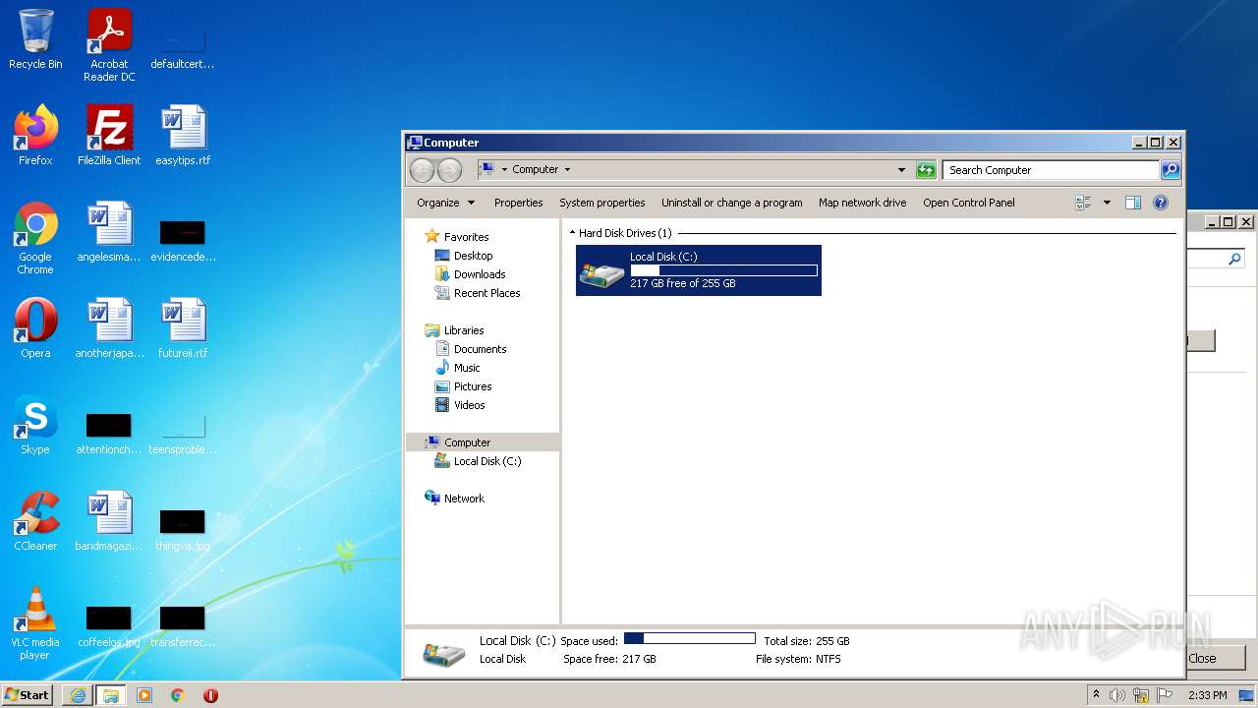
Task: Click the Explorer back navigation arrow
Action: click(422, 170)
